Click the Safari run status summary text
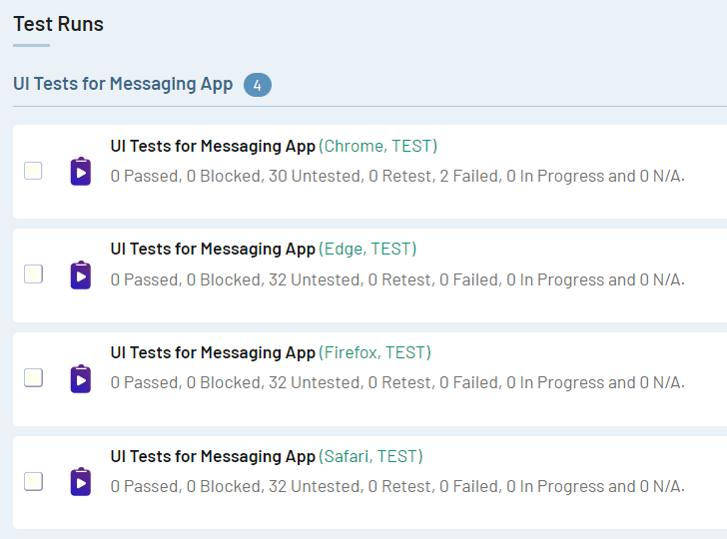Image resolution: width=727 pixels, height=539 pixels. [x=397, y=487]
